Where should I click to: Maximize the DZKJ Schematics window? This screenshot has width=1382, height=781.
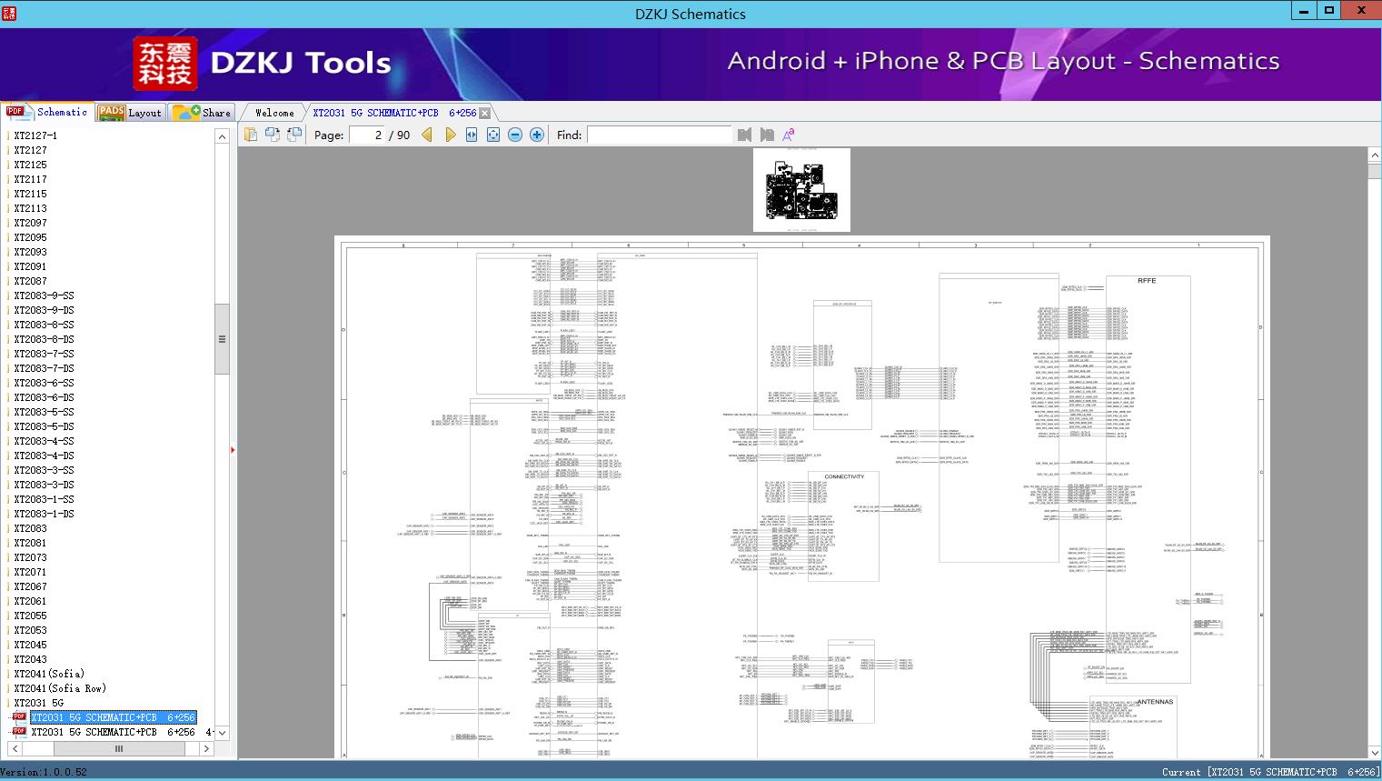coord(1328,11)
